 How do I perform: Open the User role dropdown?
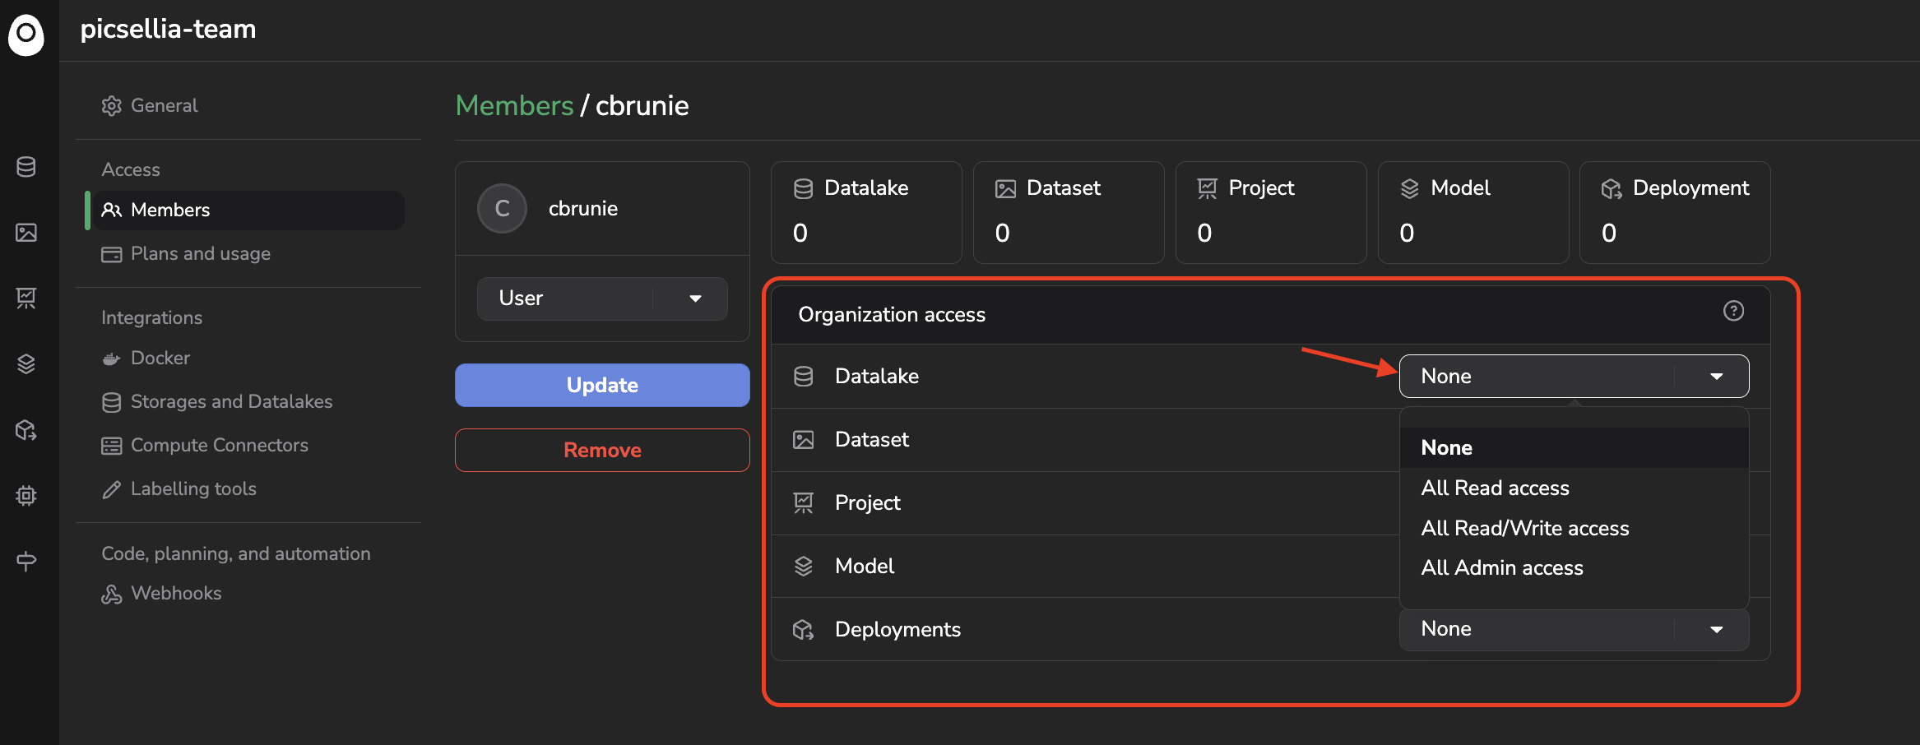(601, 298)
